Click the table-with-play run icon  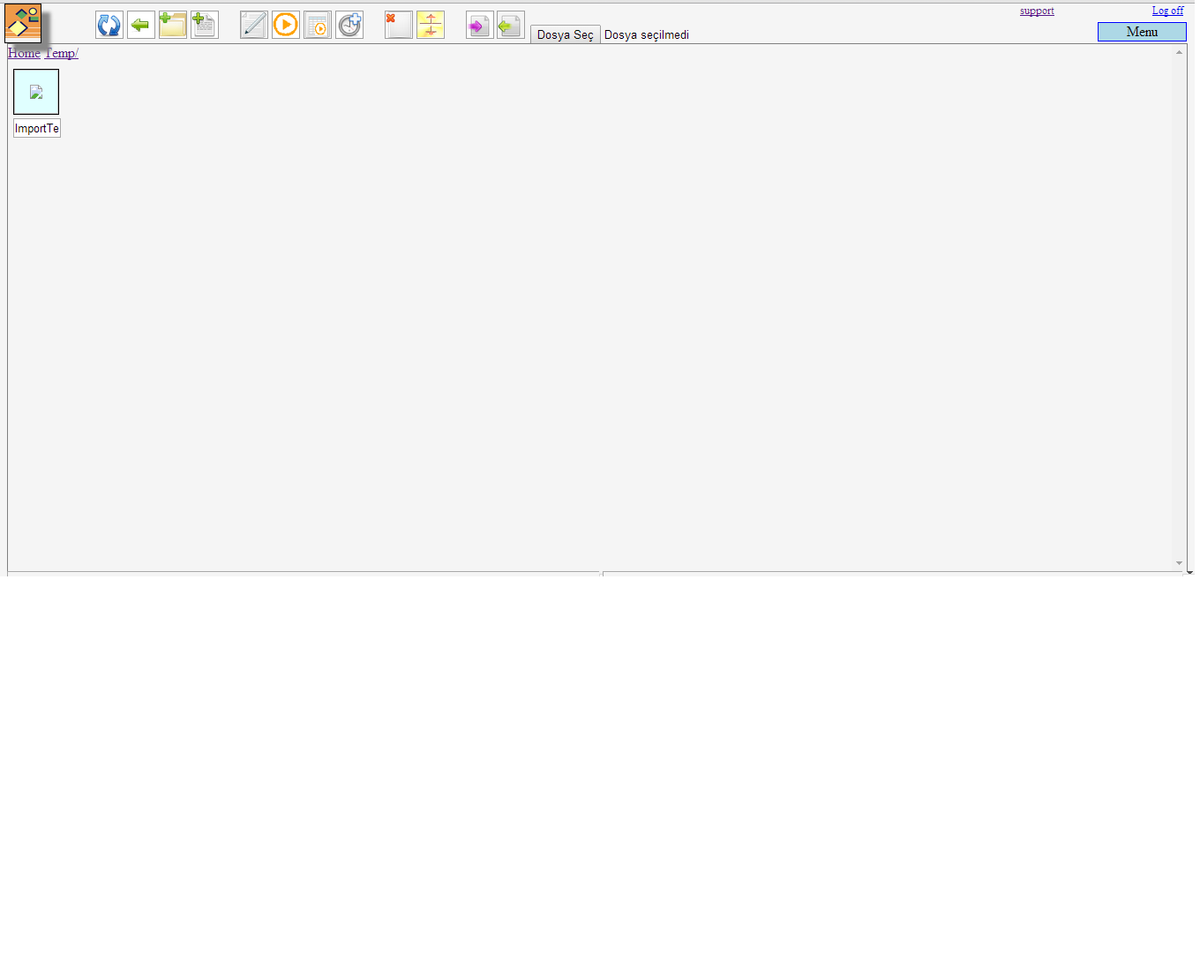[318, 25]
